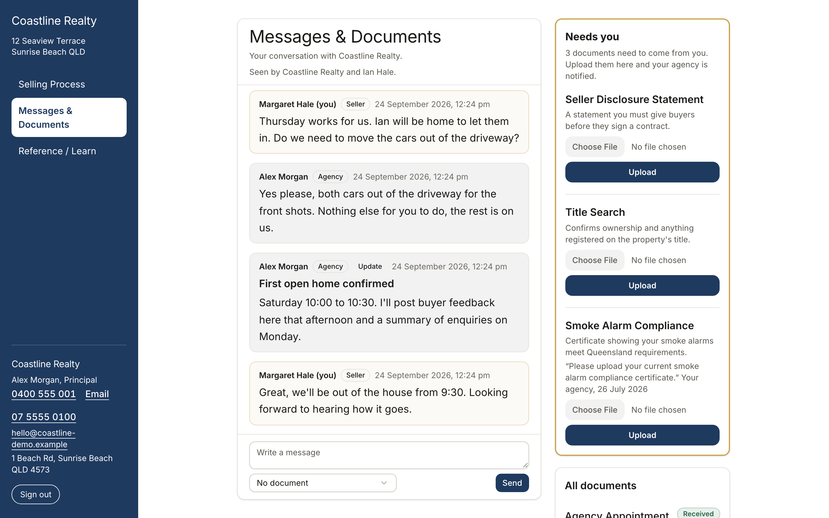Upload the Title Search document
This screenshot has width=829, height=518.
coord(642,285)
